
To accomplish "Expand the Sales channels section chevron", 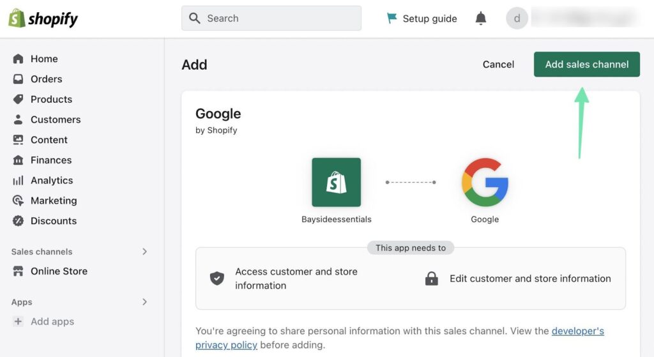I will click(144, 252).
